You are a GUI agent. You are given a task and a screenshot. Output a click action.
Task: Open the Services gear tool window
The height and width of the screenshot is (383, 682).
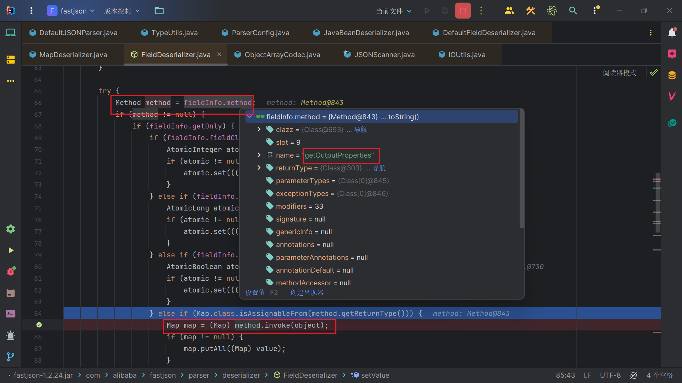pos(11,229)
